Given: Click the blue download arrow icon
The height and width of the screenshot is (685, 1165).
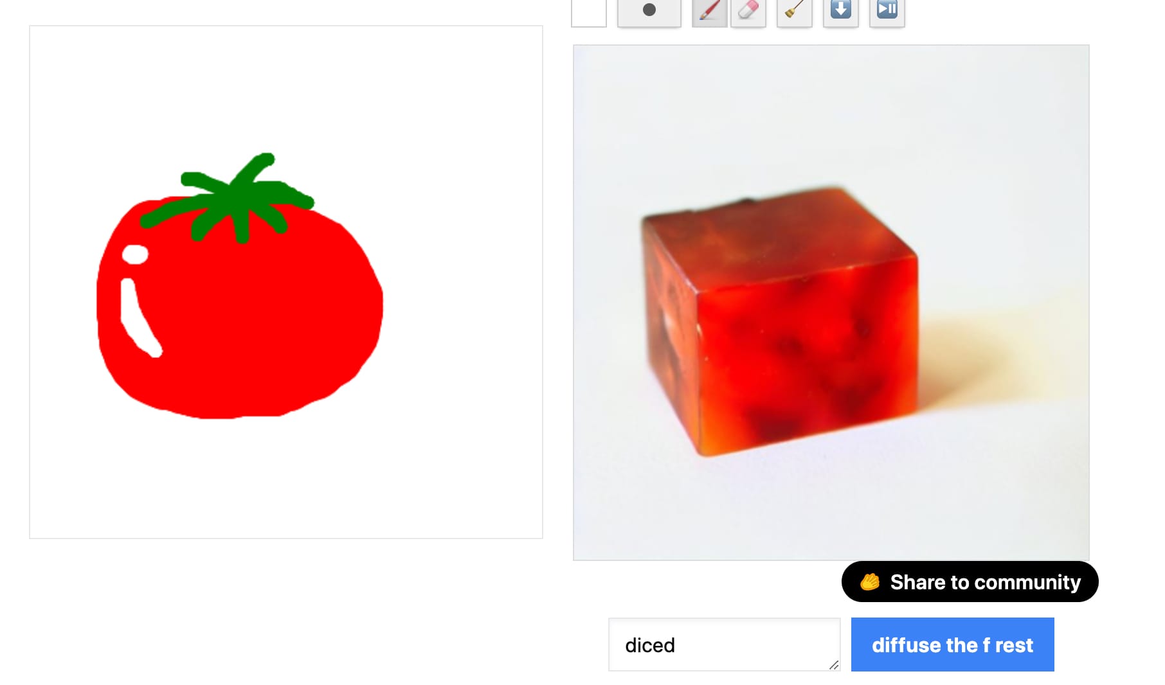Looking at the screenshot, I should coord(841,12).
